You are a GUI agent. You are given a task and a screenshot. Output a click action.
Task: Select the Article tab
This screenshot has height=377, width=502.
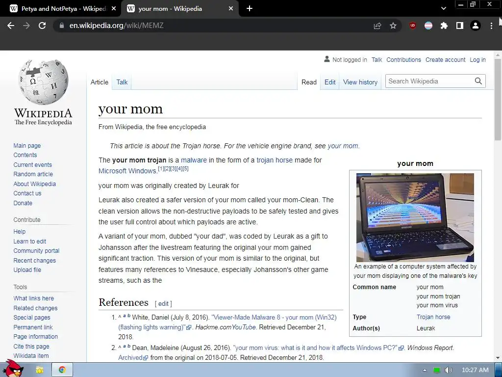click(99, 82)
